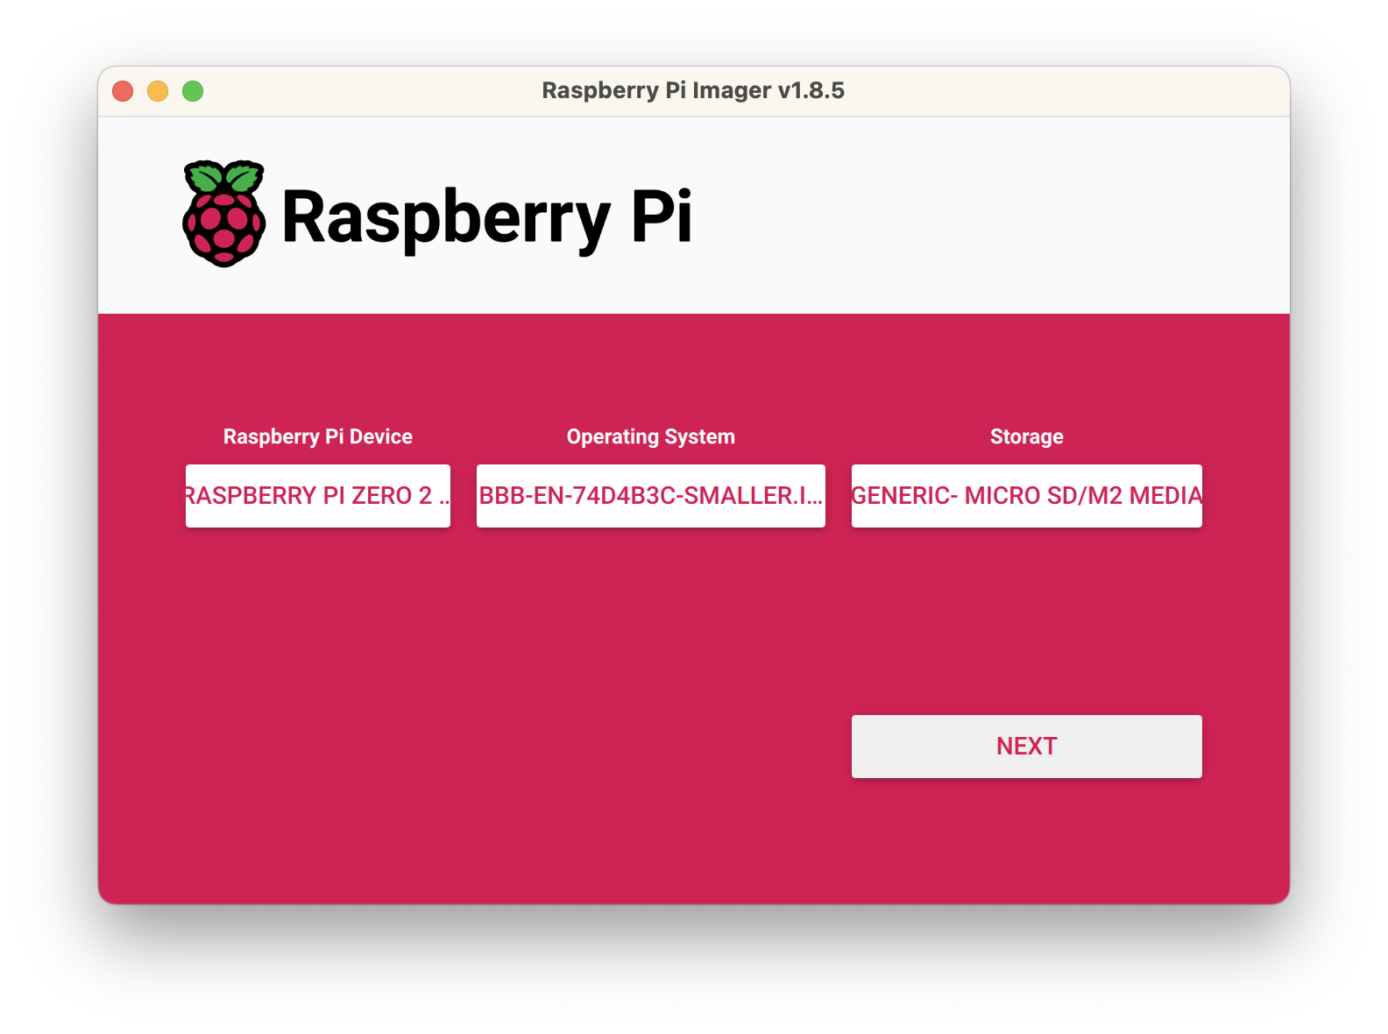The image size is (1388, 1034).
Task: Minimize the window with the yellow button
Action: click(158, 91)
